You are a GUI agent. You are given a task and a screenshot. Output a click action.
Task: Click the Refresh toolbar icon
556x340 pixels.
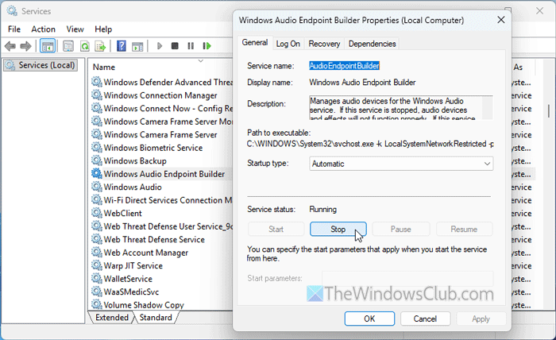click(x=85, y=46)
